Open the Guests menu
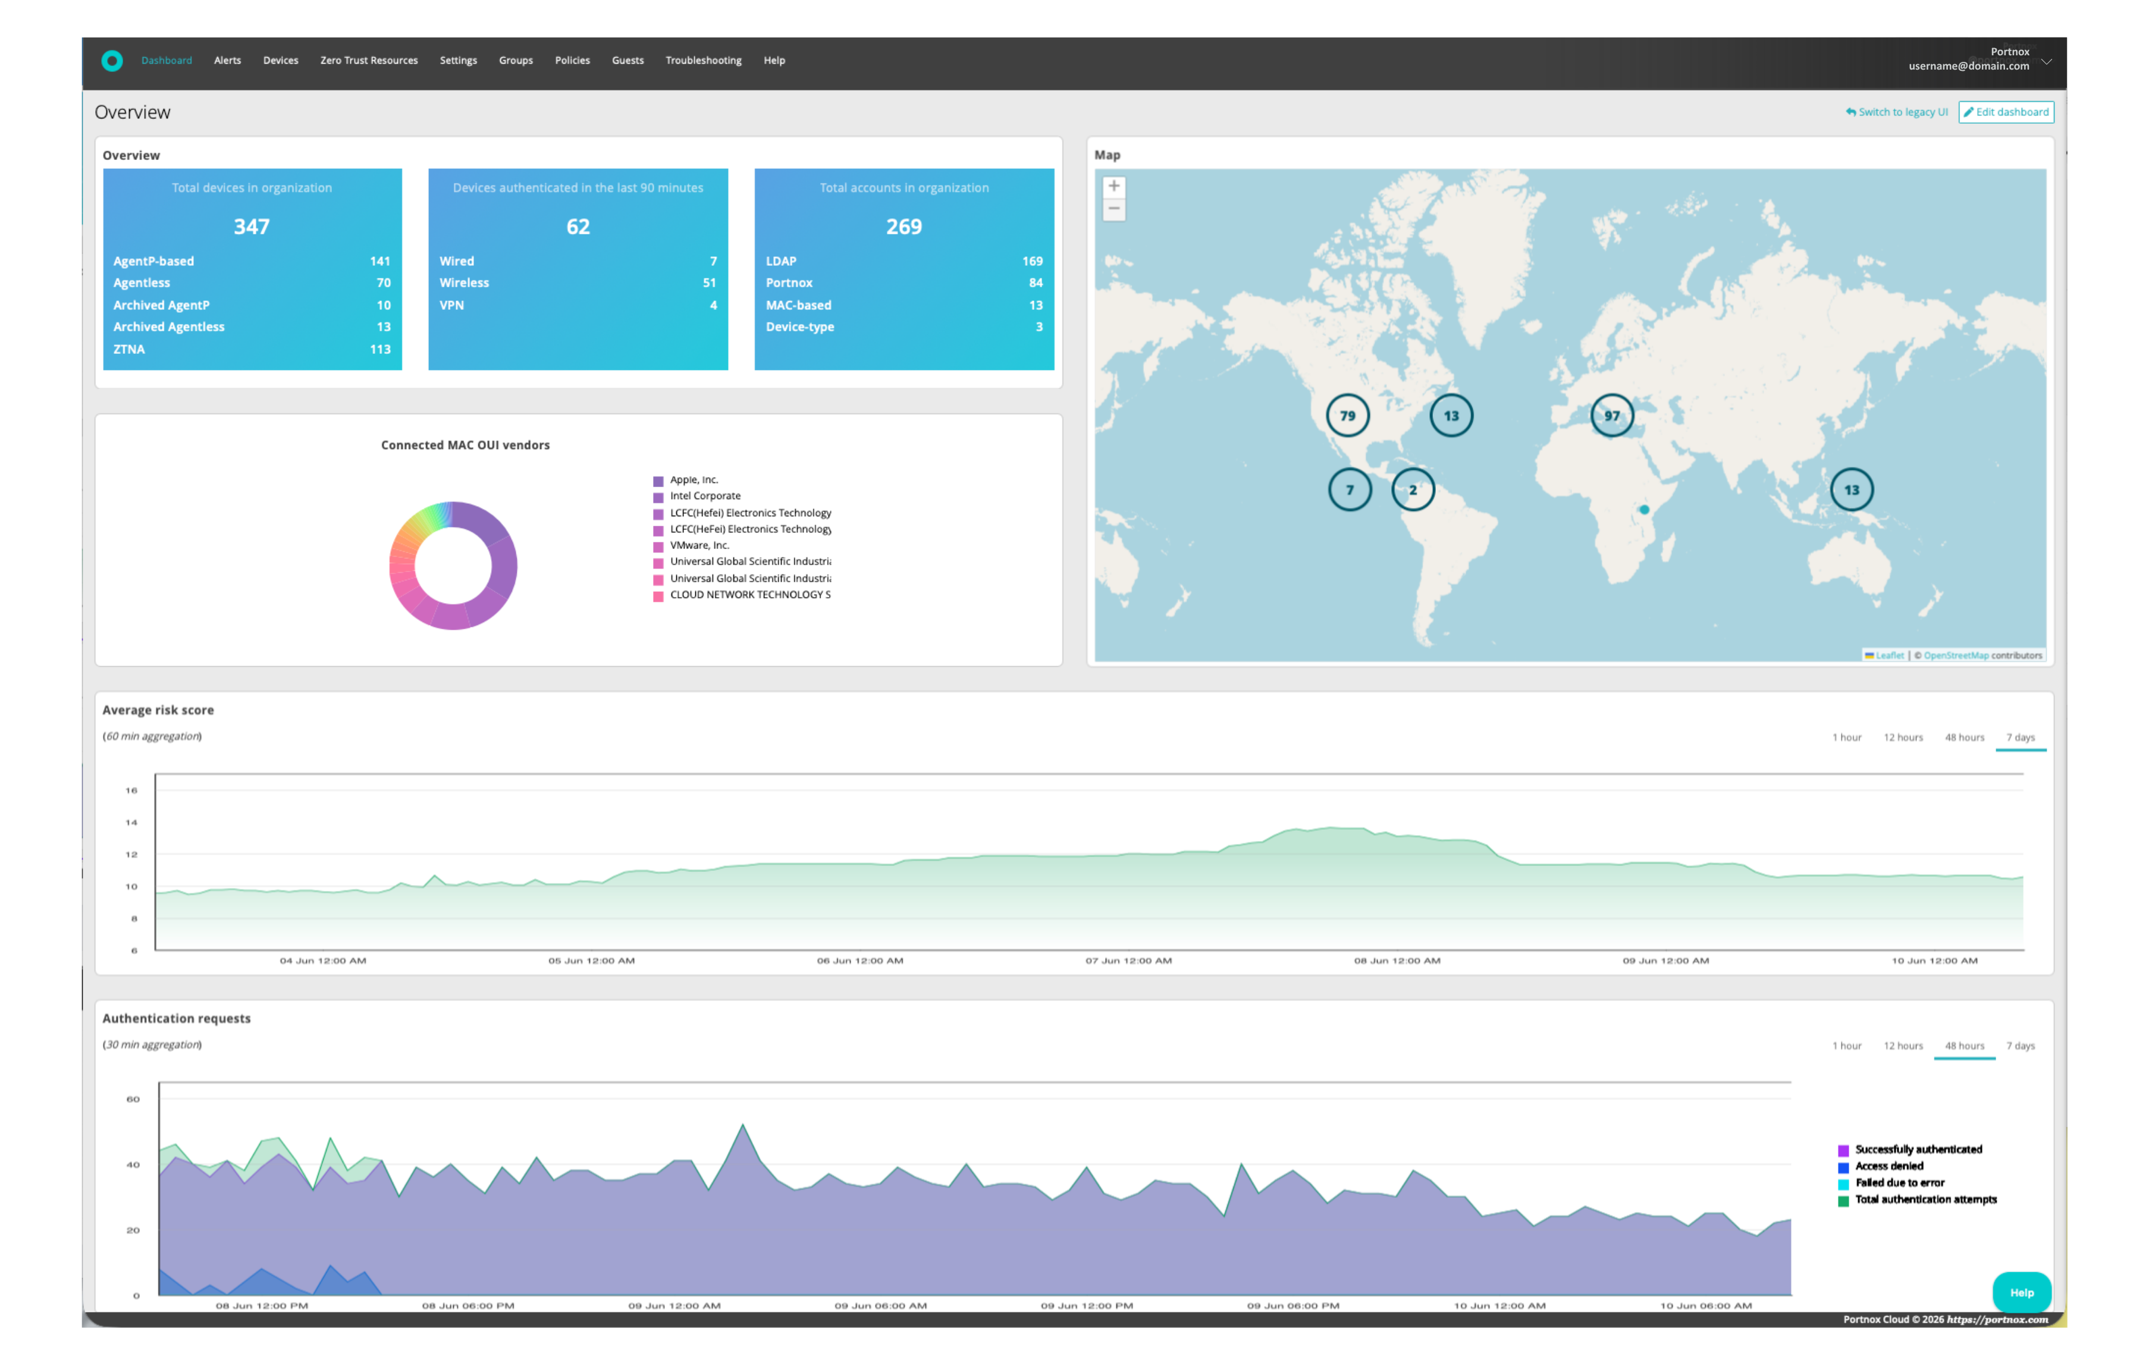The height and width of the screenshot is (1365, 2149). [628, 61]
